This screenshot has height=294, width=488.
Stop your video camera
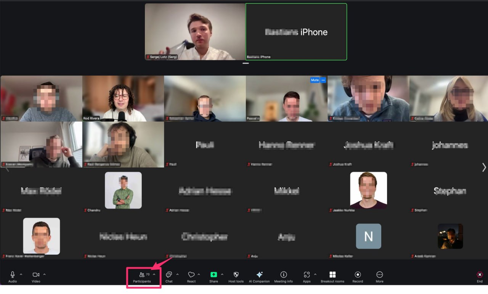35,277
